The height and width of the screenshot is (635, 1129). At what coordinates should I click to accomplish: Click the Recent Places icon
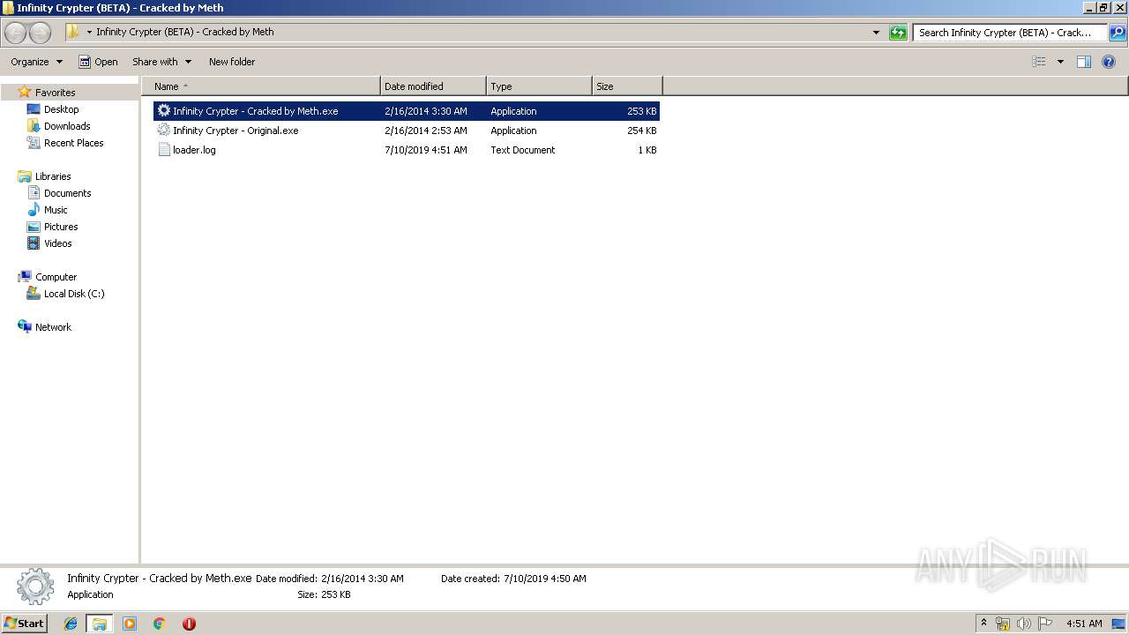point(34,143)
